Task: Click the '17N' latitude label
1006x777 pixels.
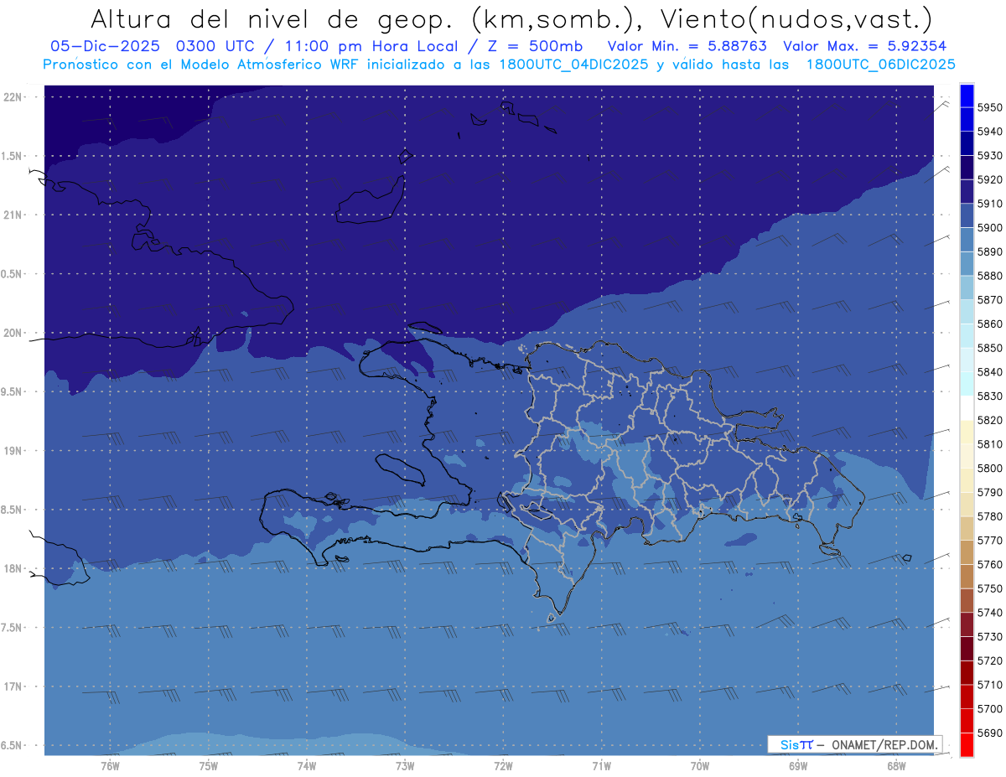Action: click(x=13, y=686)
